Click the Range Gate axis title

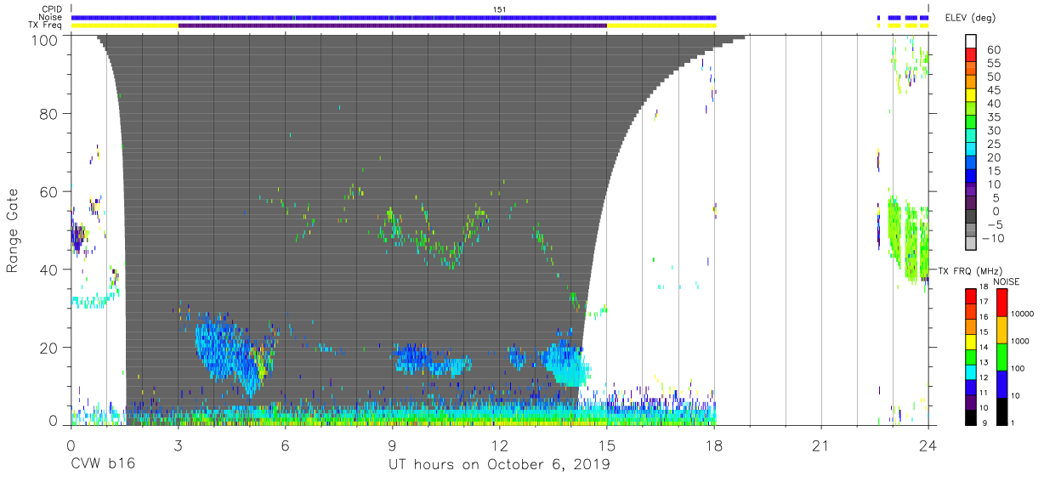(14, 230)
